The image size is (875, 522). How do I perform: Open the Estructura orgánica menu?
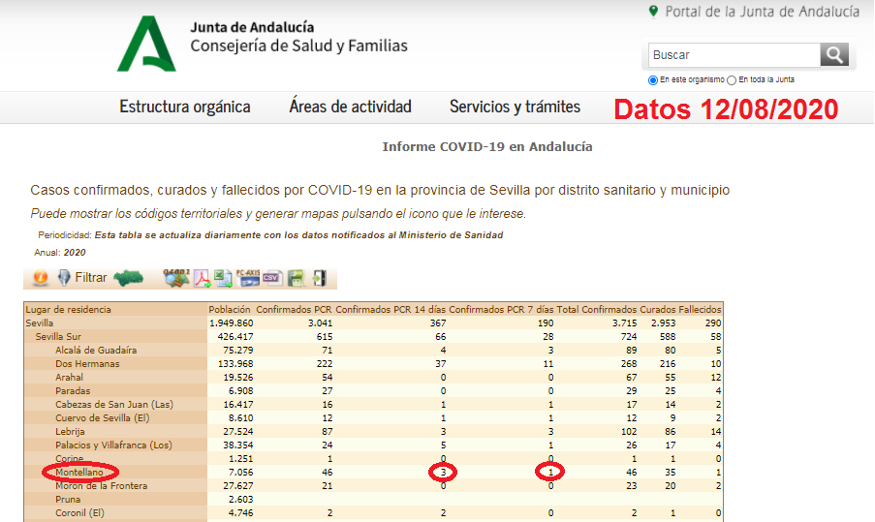click(185, 107)
